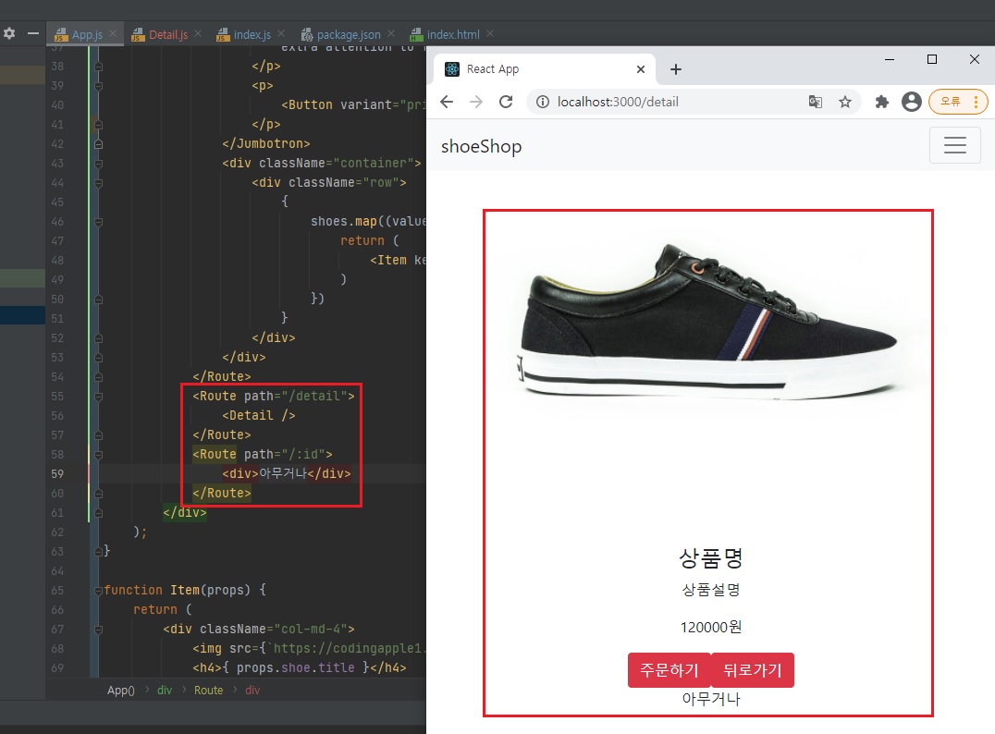Open the index.js editor tab
Image resolution: width=995 pixels, height=734 pixels.
pyautogui.click(x=252, y=35)
